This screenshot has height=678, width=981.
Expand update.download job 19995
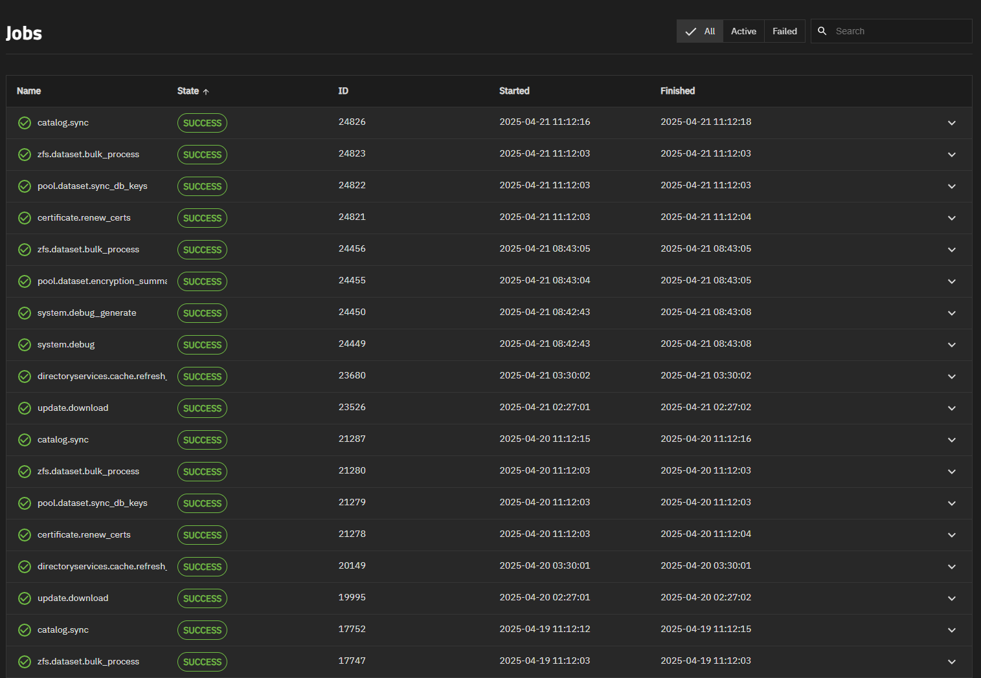(x=952, y=598)
